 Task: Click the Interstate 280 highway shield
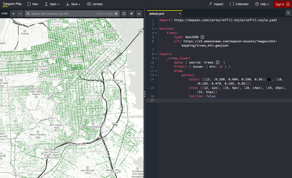[115, 125]
